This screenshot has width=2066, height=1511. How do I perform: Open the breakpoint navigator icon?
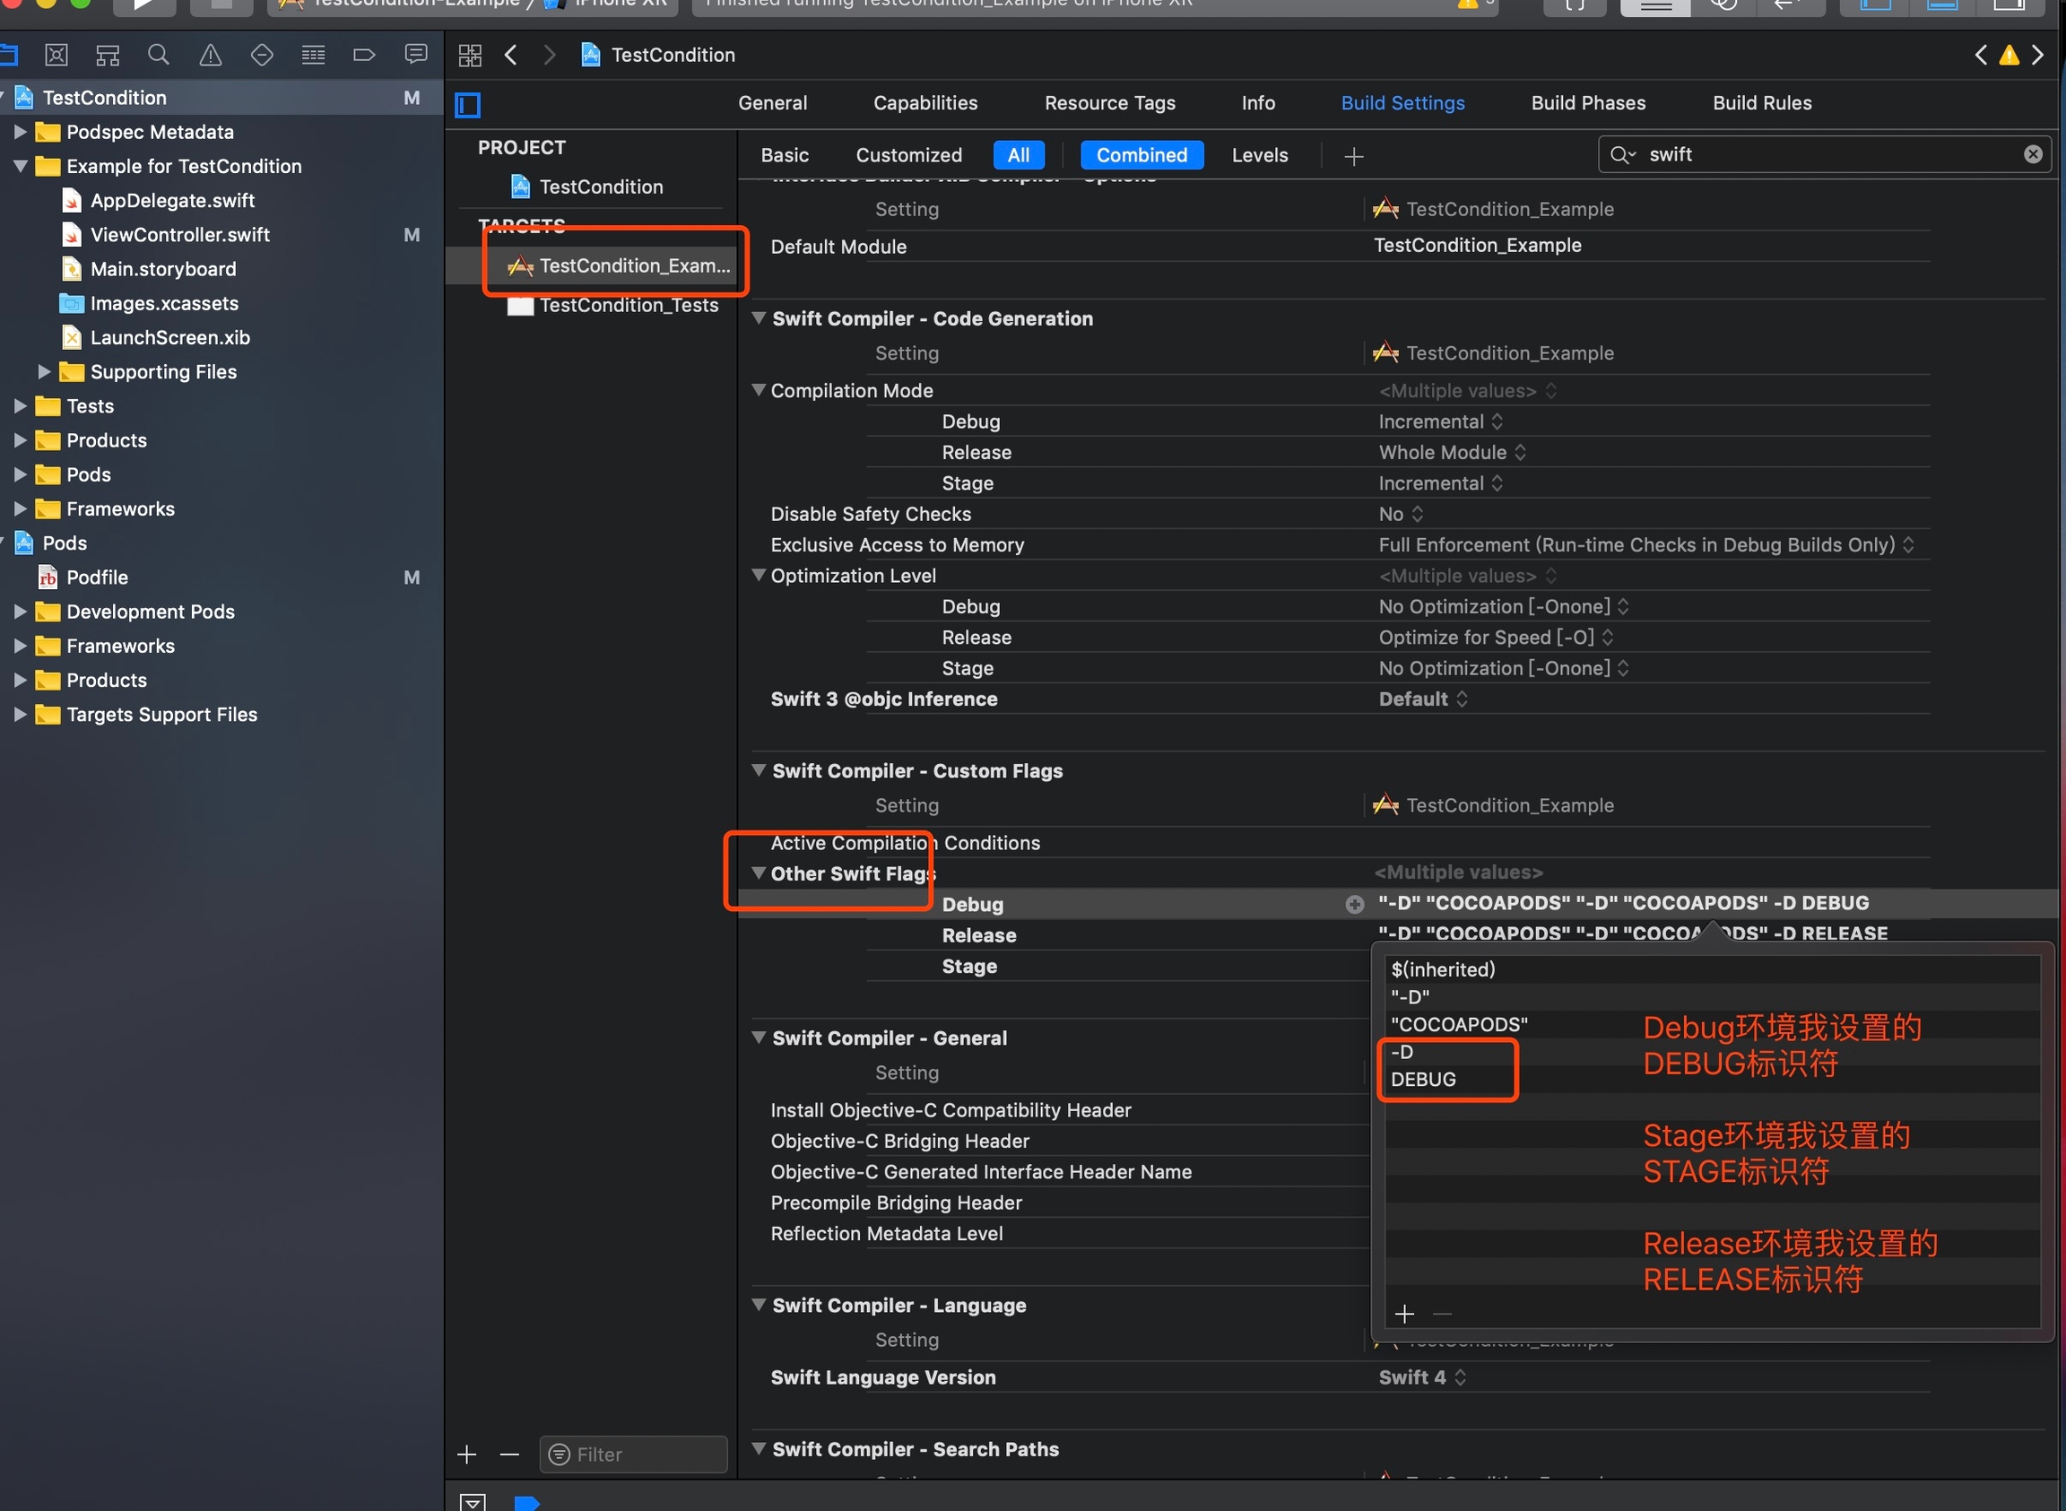point(364,55)
